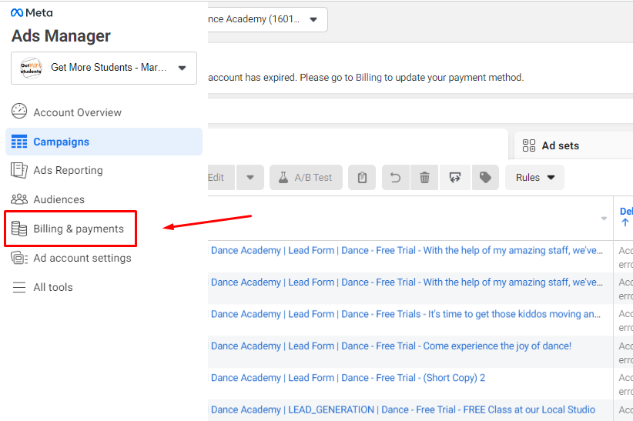Open the Get More Students account dropdown
Viewport: 633px width, 421px height.
coord(104,68)
